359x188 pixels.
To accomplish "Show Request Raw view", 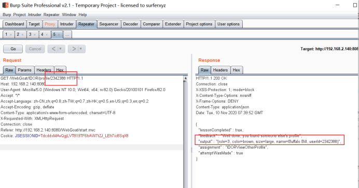I will click(9, 70).
